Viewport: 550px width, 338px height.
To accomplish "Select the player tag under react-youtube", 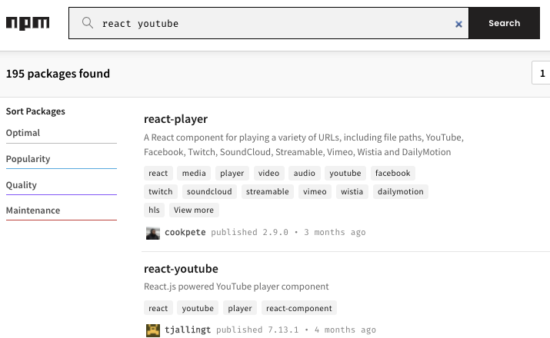I will (240, 308).
